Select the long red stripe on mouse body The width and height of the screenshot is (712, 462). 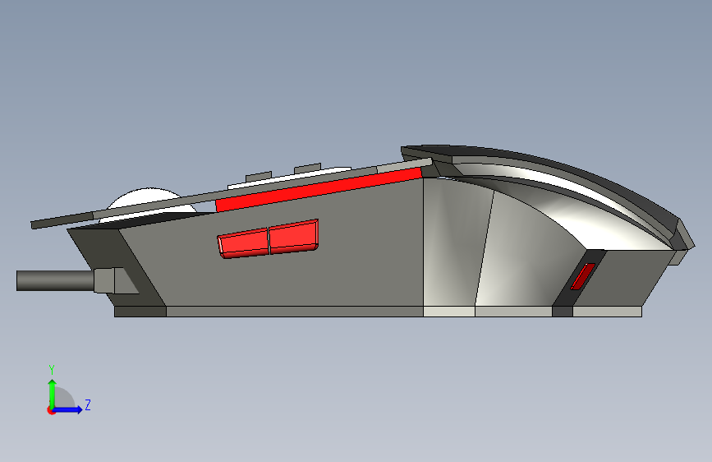(x=319, y=189)
